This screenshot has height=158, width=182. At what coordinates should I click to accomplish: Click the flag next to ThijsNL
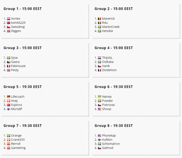(x=100, y=58)
